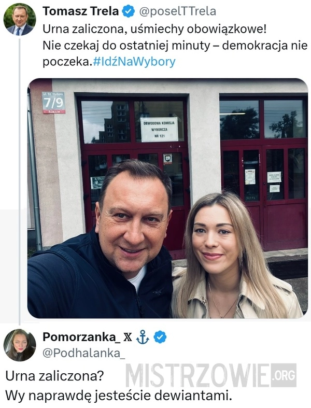This screenshot has height=408, width=311.
Task: Click the Tomasz Trela display name
Action: pos(81,11)
